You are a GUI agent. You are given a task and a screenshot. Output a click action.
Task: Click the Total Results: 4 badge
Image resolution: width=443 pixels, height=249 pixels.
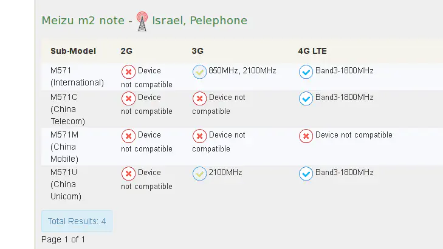pos(77,221)
